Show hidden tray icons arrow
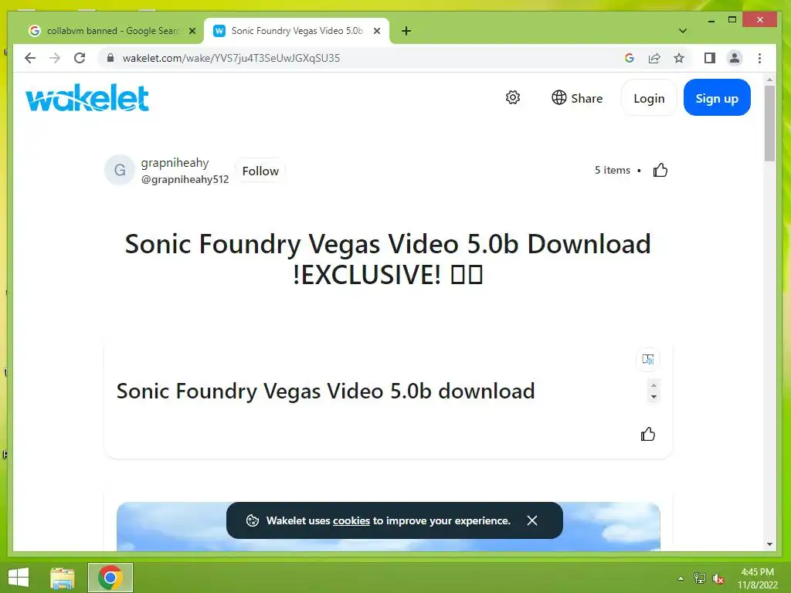The width and height of the screenshot is (791, 593). click(681, 578)
